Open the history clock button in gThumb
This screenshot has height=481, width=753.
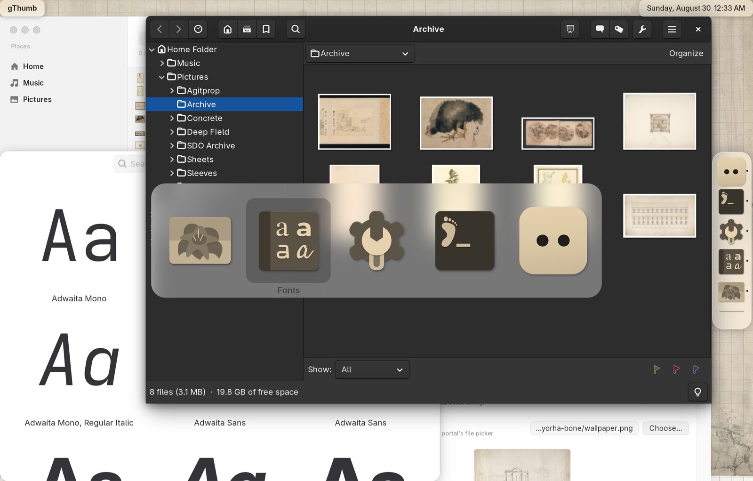pos(198,29)
